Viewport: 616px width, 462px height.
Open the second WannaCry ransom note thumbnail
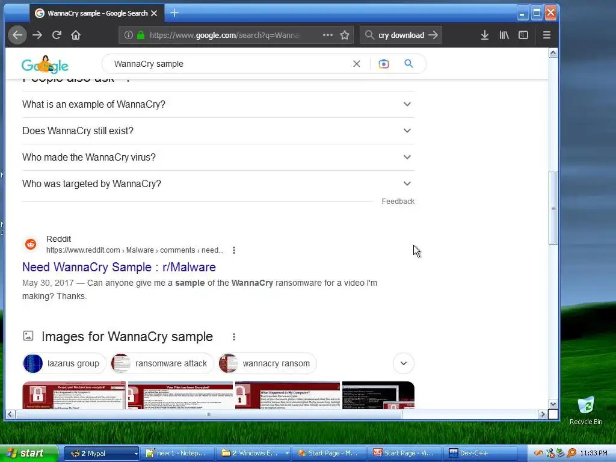(x=180, y=395)
